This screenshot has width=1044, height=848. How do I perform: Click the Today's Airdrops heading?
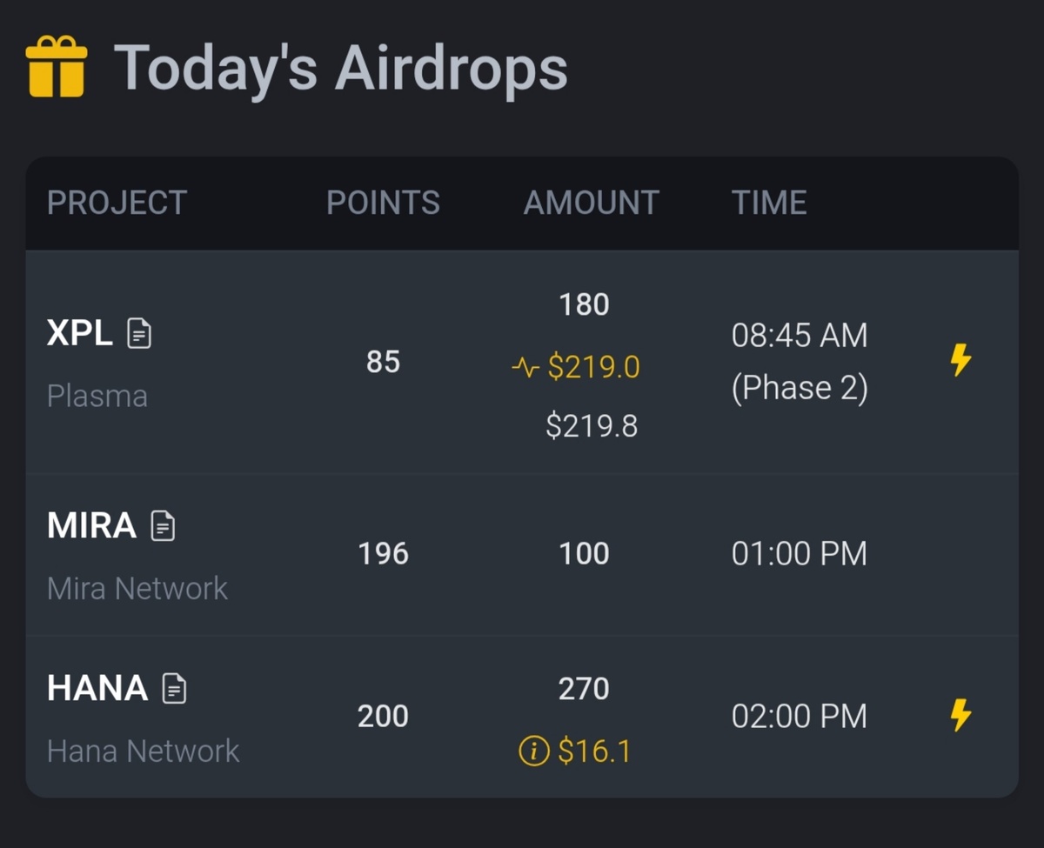coord(340,68)
